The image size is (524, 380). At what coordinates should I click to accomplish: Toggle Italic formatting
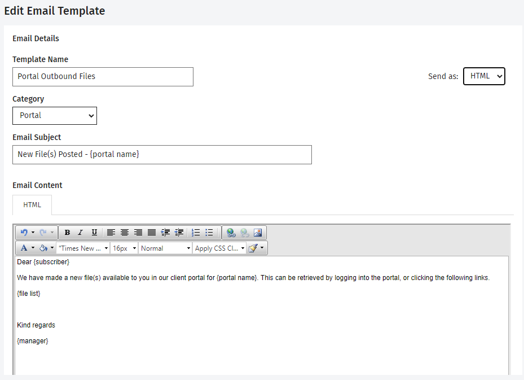[80, 233]
